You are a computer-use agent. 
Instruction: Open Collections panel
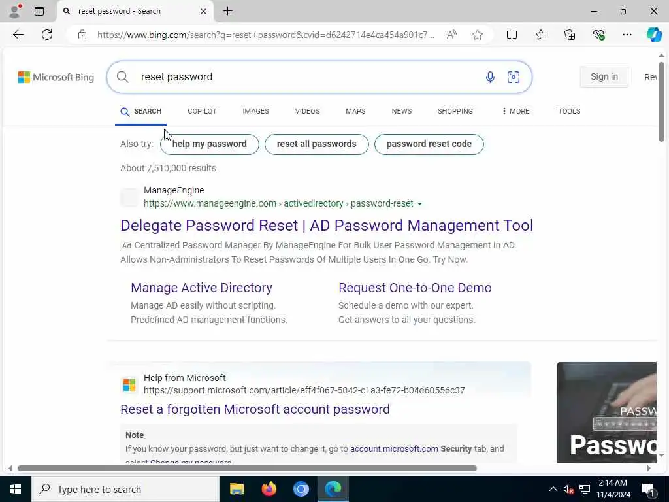(x=570, y=35)
